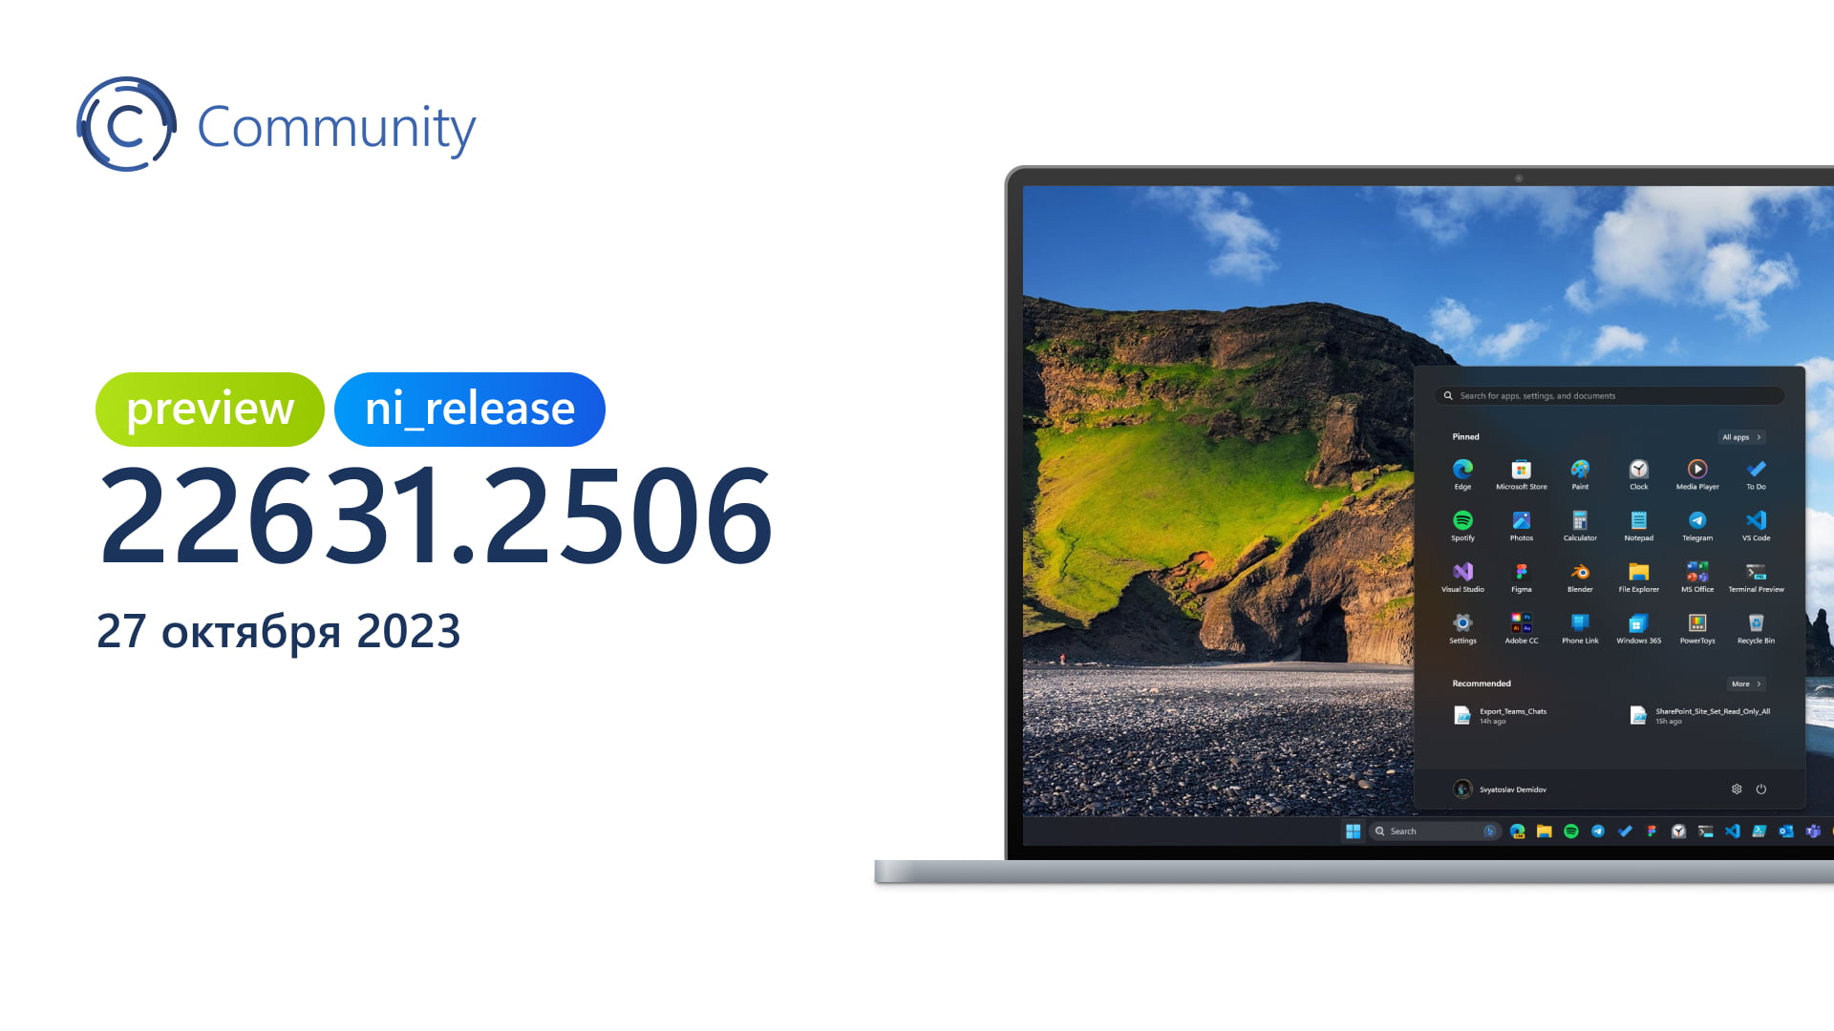Open Visual Studio from pinned apps
Viewport: 1834px width, 1031px height.
click(1463, 576)
